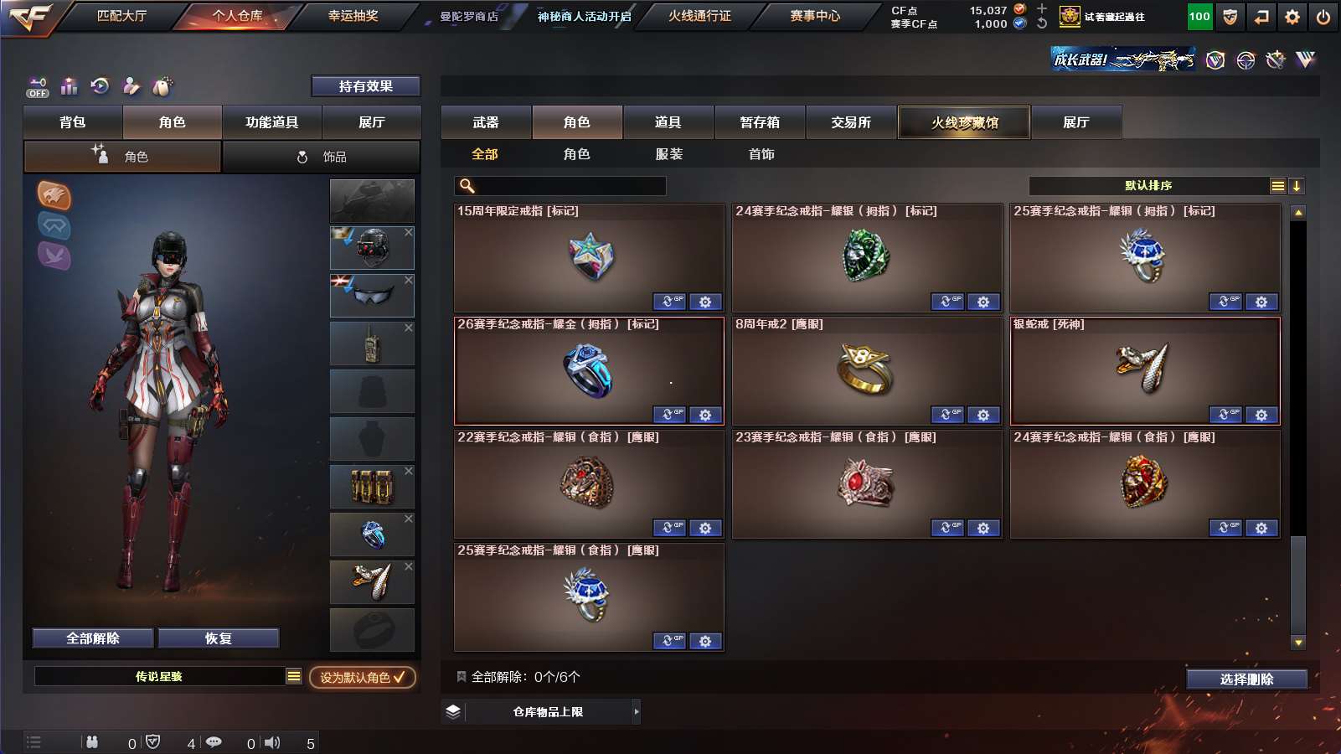Click the 选择删除 button

[1247, 679]
